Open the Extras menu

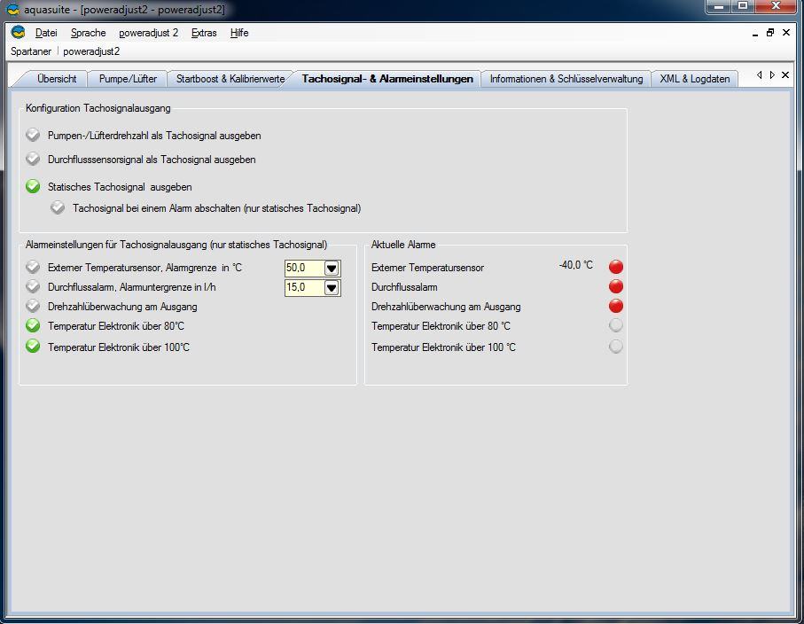204,33
